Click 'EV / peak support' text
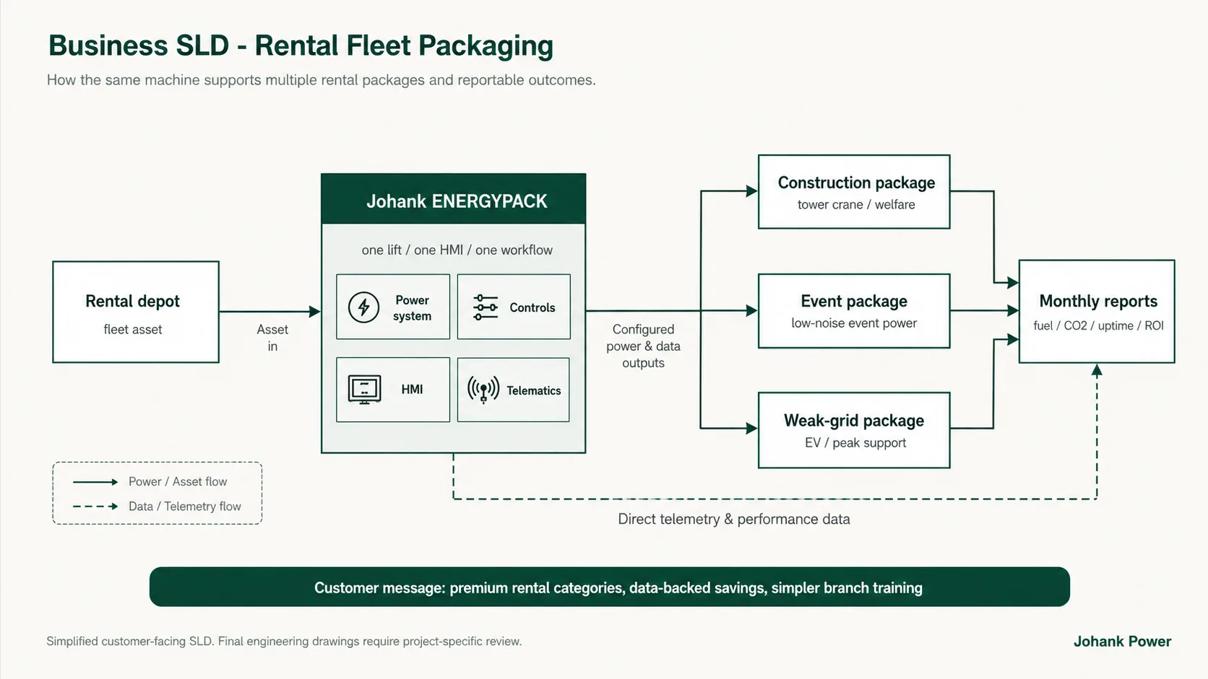The width and height of the screenshot is (1208, 679). pyautogui.click(x=855, y=443)
